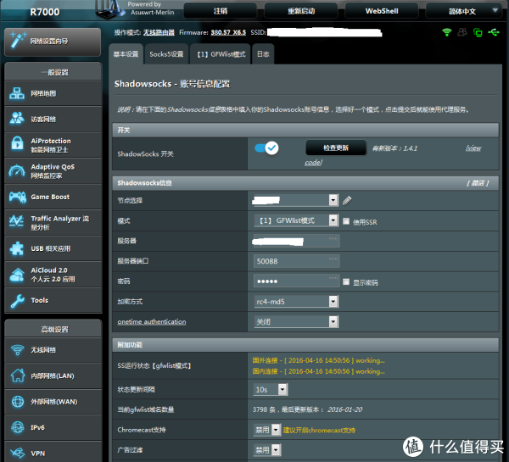Switch to the 日志 log tab
This screenshot has height=462, width=509.
tap(263, 54)
